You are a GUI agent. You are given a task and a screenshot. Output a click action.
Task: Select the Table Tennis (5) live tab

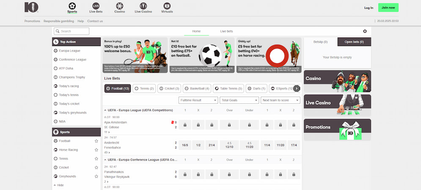coord(228,88)
